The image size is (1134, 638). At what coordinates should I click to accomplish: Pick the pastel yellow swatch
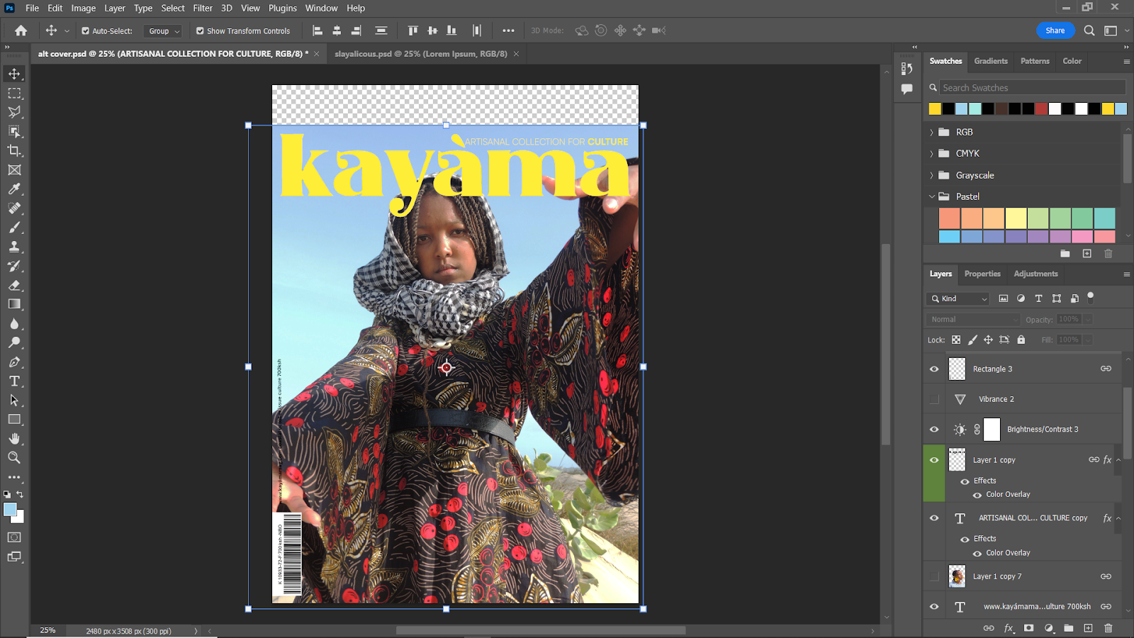[x=1016, y=218]
